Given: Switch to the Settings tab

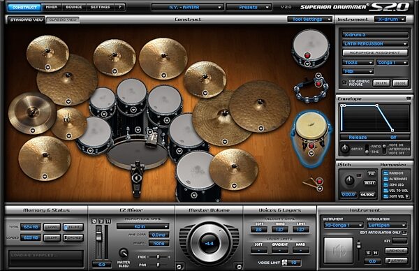Looking at the screenshot, I should [x=100, y=7].
